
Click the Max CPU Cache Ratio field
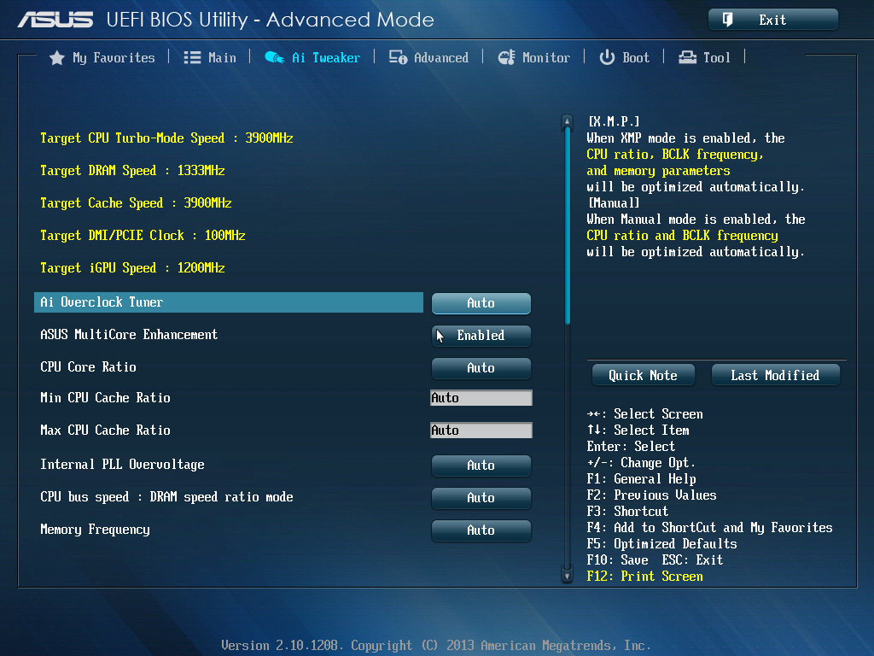click(481, 430)
